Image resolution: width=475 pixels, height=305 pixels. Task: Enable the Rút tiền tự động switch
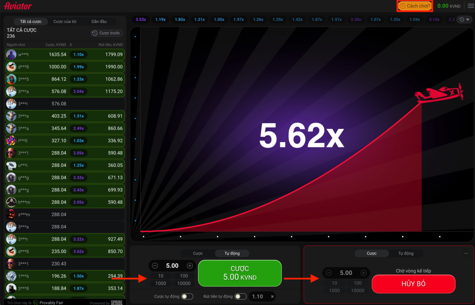click(x=240, y=296)
